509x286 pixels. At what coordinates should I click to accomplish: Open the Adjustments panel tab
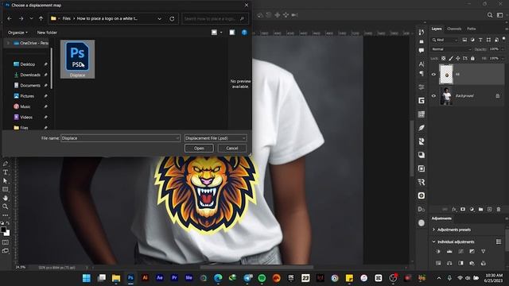click(x=441, y=218)
